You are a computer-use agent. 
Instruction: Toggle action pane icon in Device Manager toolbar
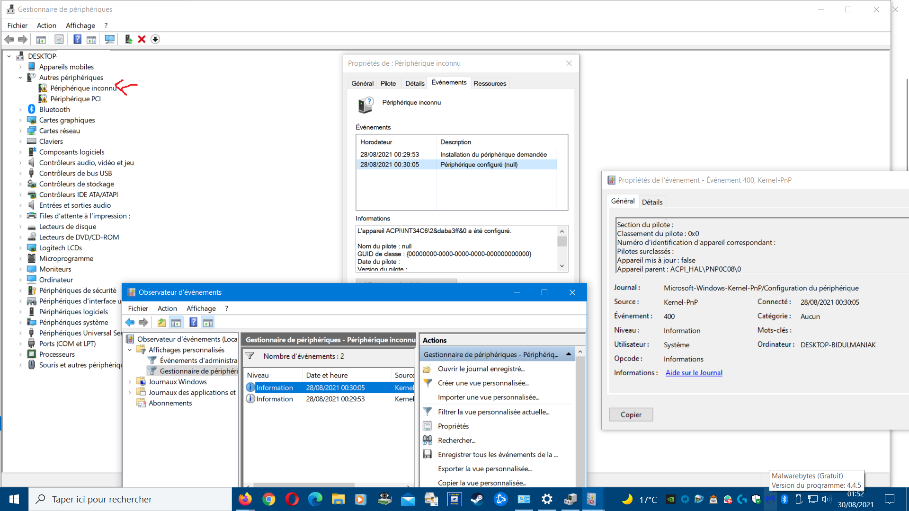[91, 39]
